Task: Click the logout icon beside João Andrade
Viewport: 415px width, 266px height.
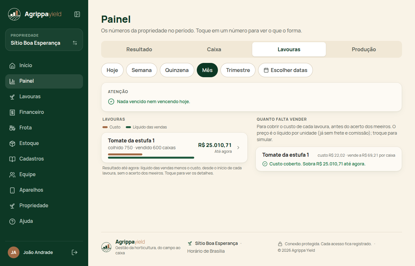Action: click(x=75, y=252)
